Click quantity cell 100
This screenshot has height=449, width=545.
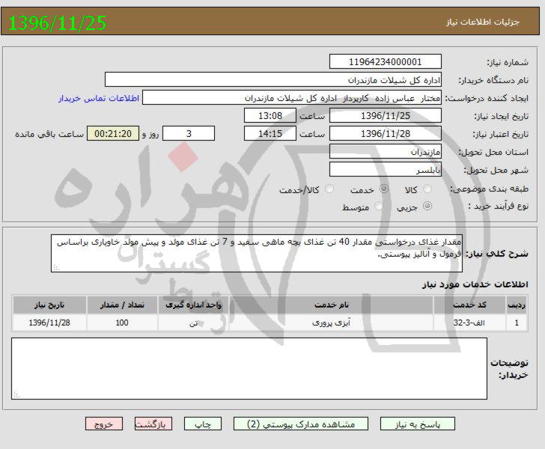point(122,323)
